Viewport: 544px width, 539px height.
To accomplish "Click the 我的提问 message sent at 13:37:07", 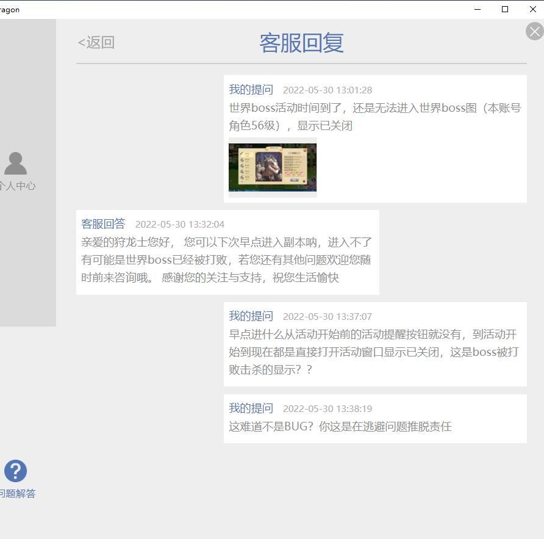I will [x=375, y=344].
